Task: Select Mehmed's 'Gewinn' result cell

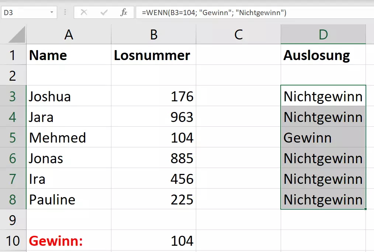Action: (323, 137)
